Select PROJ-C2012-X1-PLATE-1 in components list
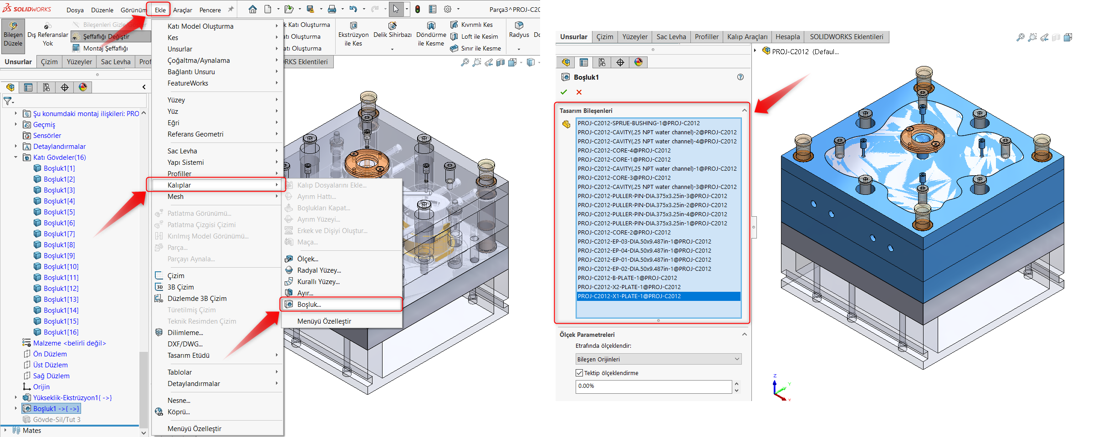Image resolution: width=1113 pixels, height=437 pixels. click(659, 296)
